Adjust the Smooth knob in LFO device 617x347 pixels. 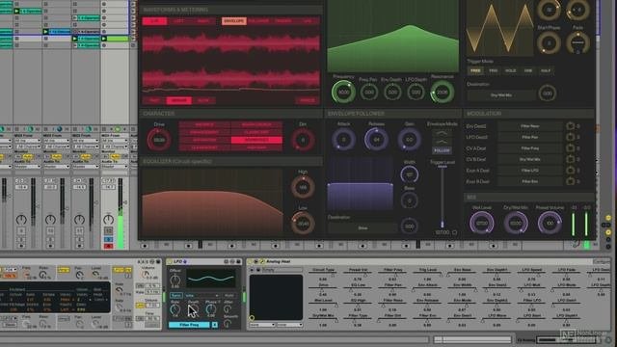pos(228,324)
